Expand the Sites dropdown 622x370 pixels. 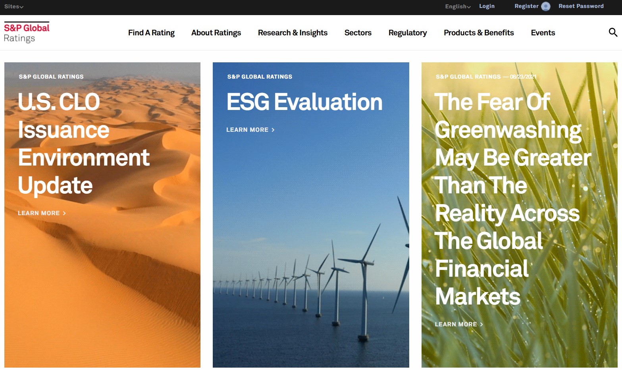point(14,6)
